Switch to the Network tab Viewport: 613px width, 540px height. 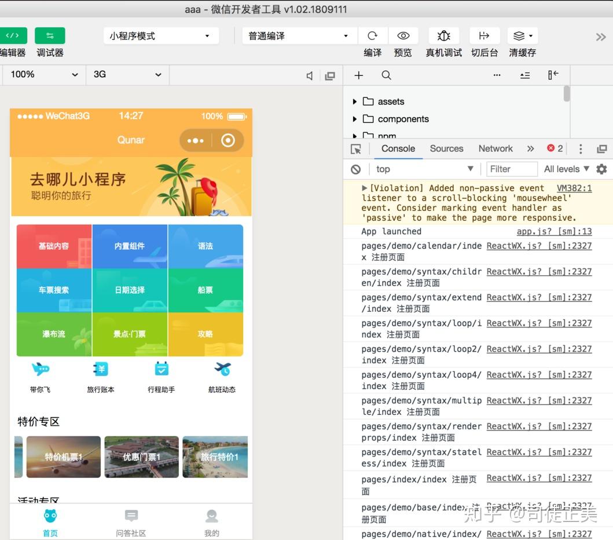pos(495,149)
